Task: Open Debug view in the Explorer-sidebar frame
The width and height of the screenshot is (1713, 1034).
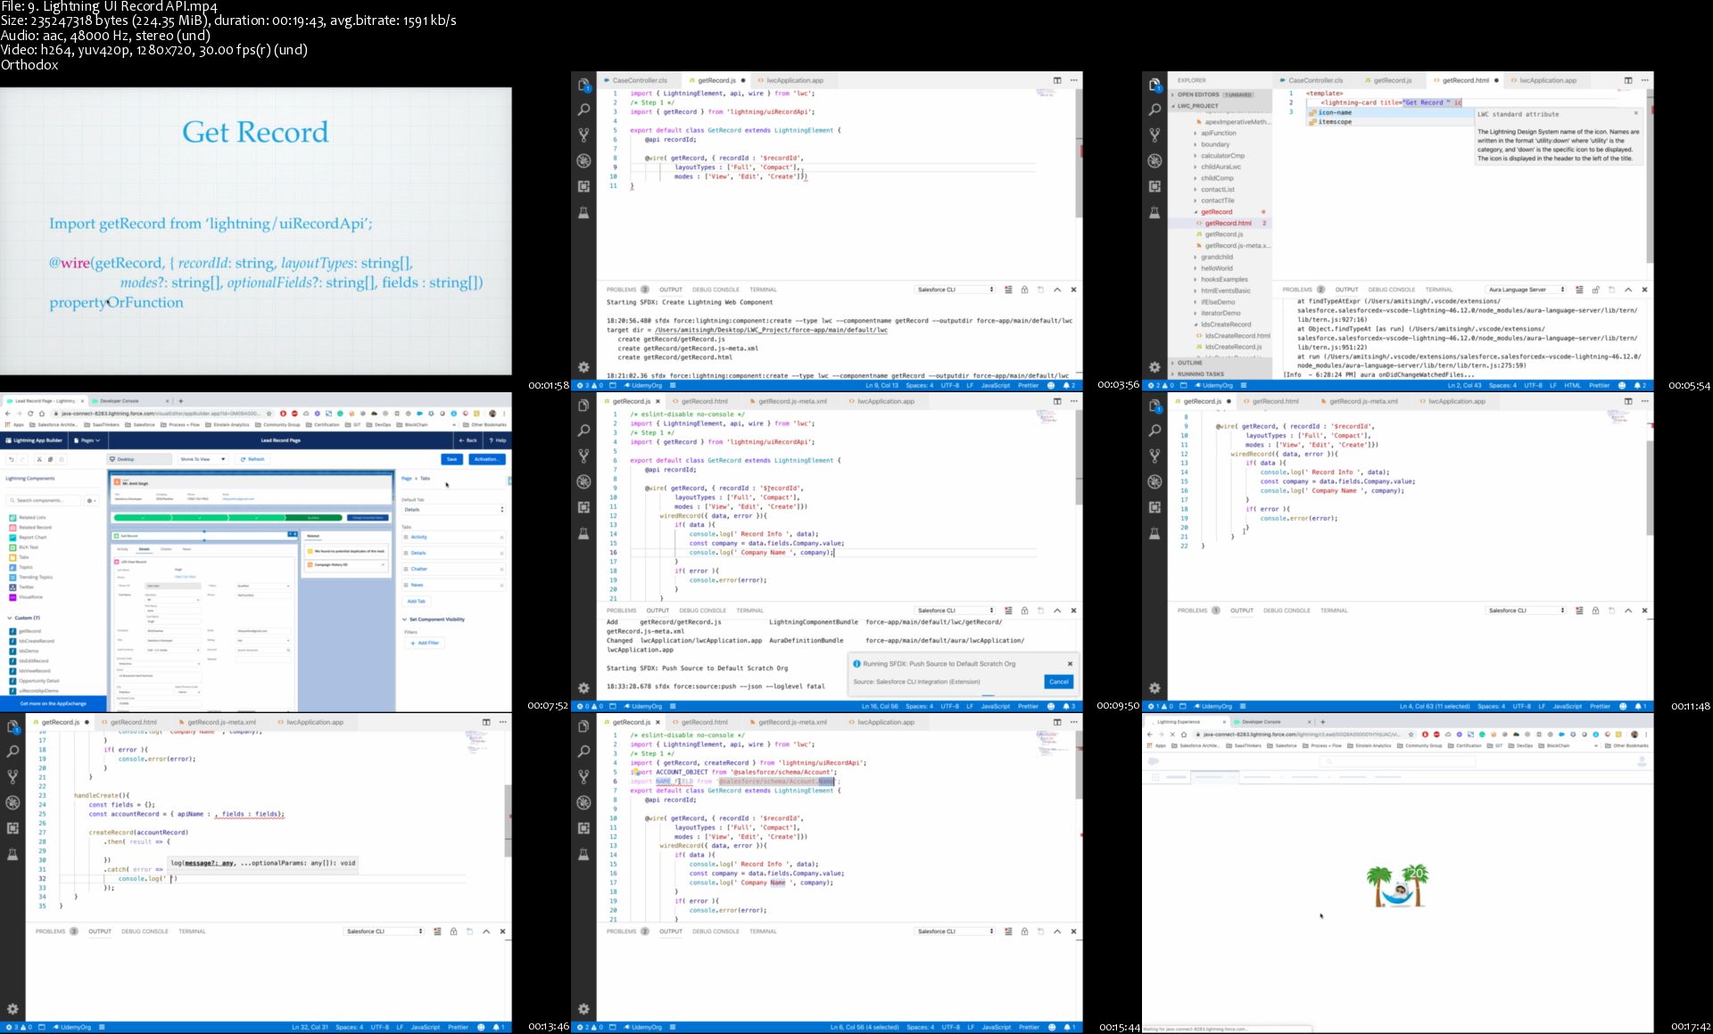Action: (x=1154, y=161)
